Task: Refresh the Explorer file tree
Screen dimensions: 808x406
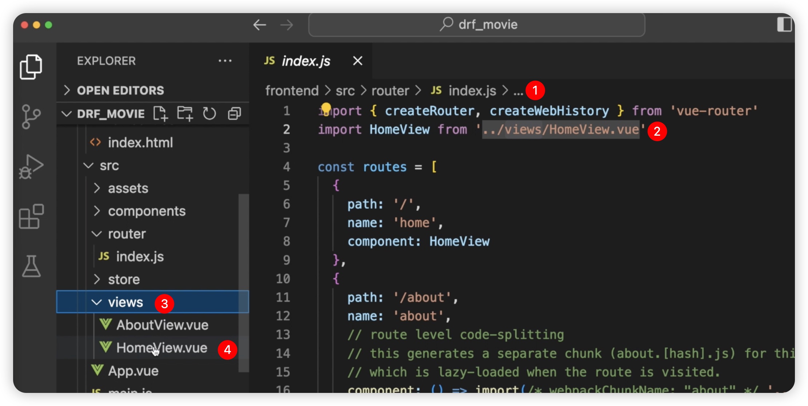Action: click(209, 114)
